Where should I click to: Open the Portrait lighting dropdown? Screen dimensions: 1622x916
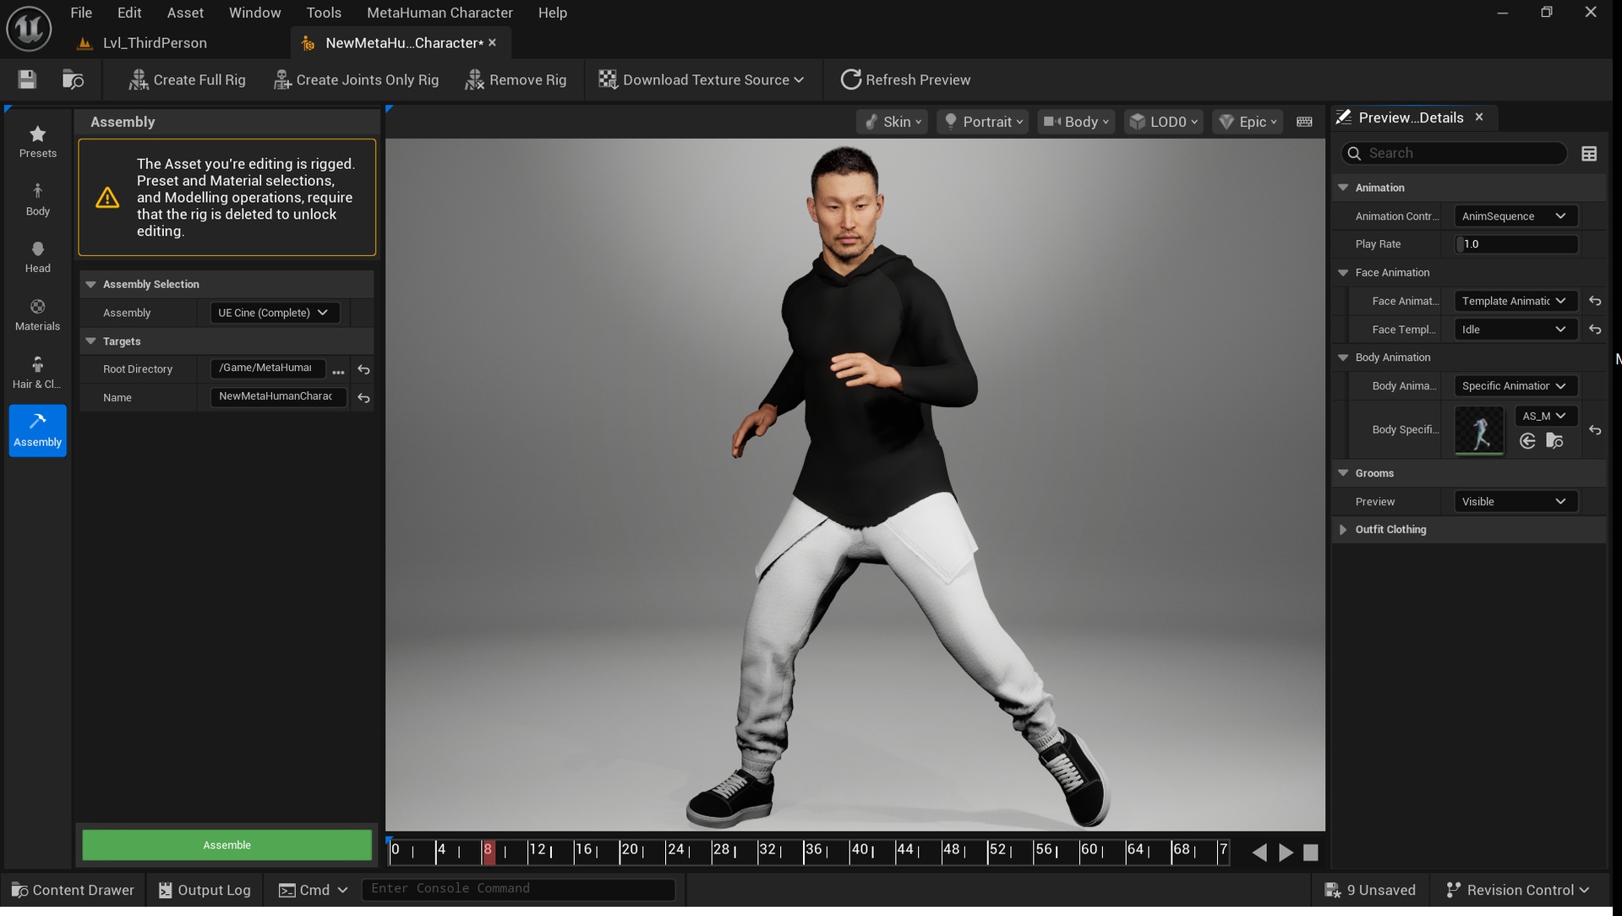[x=983, y=122]
